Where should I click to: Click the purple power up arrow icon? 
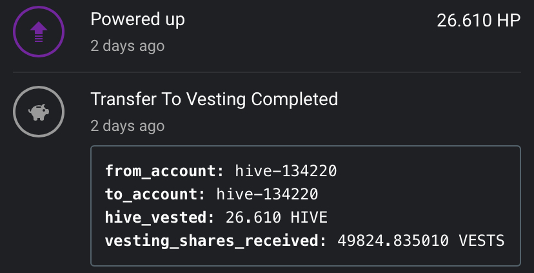(39, 32)
